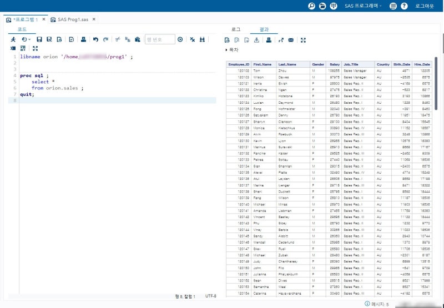Expand the 목차 table of contents
The height and width of the screenshot is (308, 444).
pyautogui.click(x=232, y=50)
